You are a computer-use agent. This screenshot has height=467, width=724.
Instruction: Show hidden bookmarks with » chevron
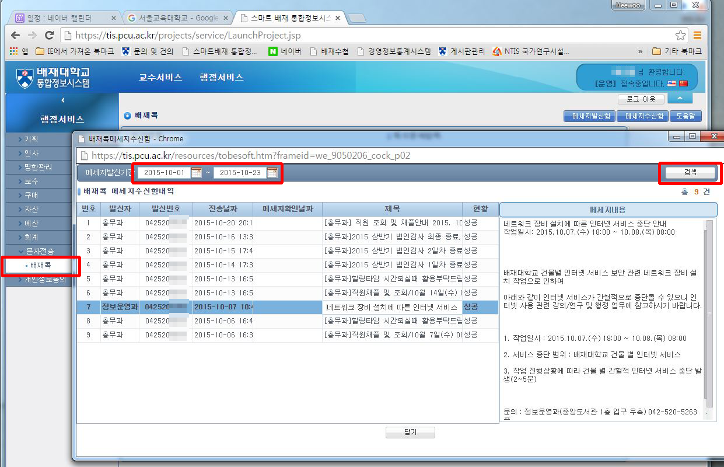(641, 51)
